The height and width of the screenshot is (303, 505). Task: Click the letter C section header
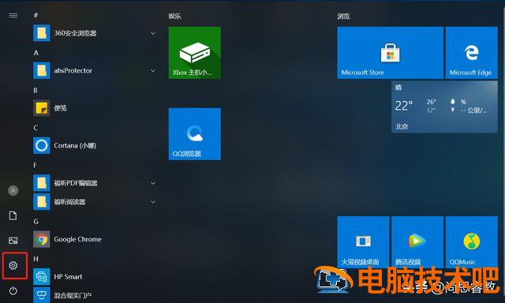(36, 128)
